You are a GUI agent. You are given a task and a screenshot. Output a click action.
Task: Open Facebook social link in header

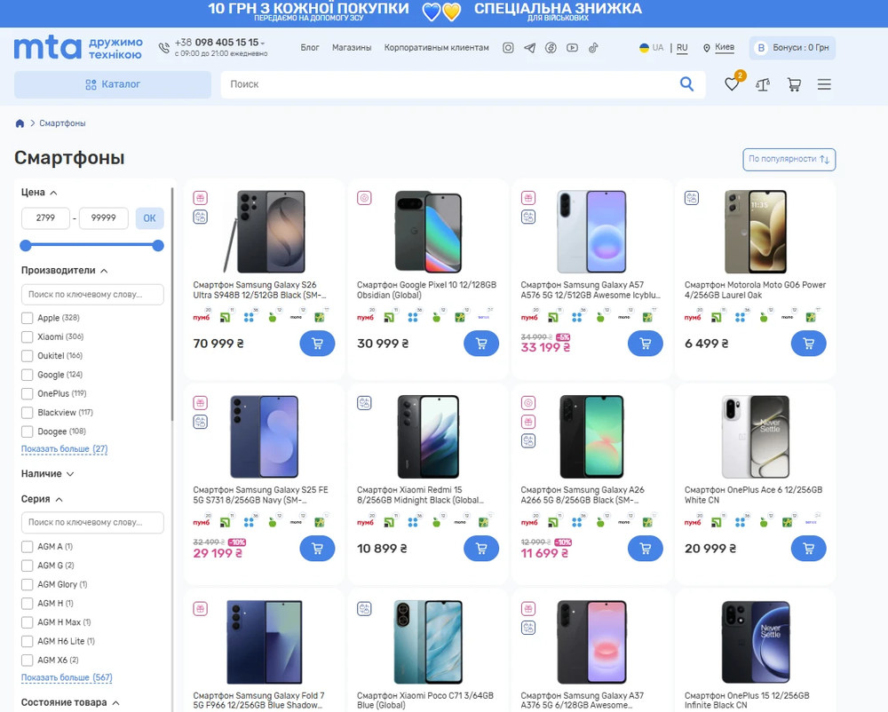coord(551,48)
